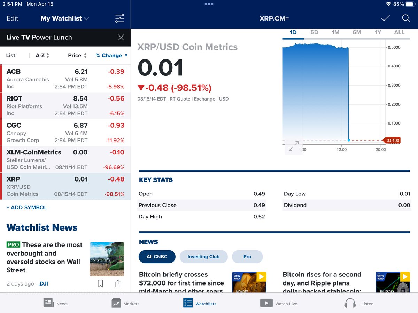Open the .DJI ticker link

[x=43, y=283]
